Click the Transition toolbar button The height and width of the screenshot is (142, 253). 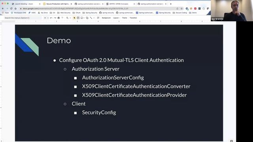(x=133, y=18)
